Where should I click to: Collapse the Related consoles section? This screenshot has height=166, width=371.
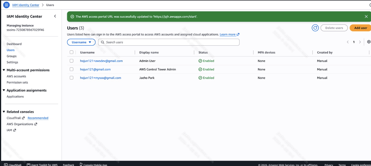coord(4,112)
